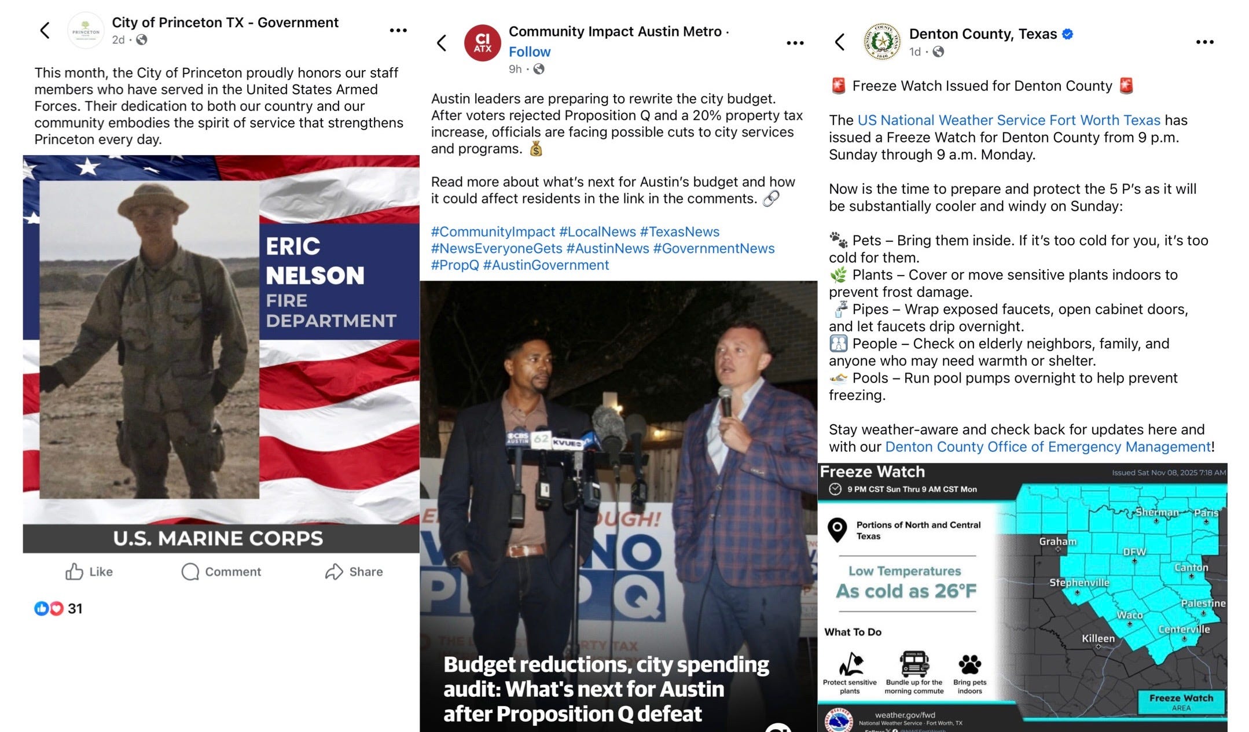Viewport: 1249px width, 732px height.
Task: Open Denton County Office of Emergency Management link
Action: [x=1048, y=447]
